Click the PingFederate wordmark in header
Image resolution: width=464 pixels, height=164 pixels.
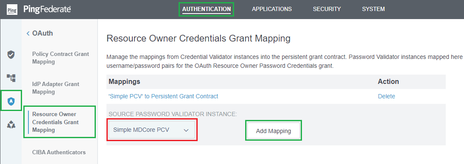tap(47, 9)
